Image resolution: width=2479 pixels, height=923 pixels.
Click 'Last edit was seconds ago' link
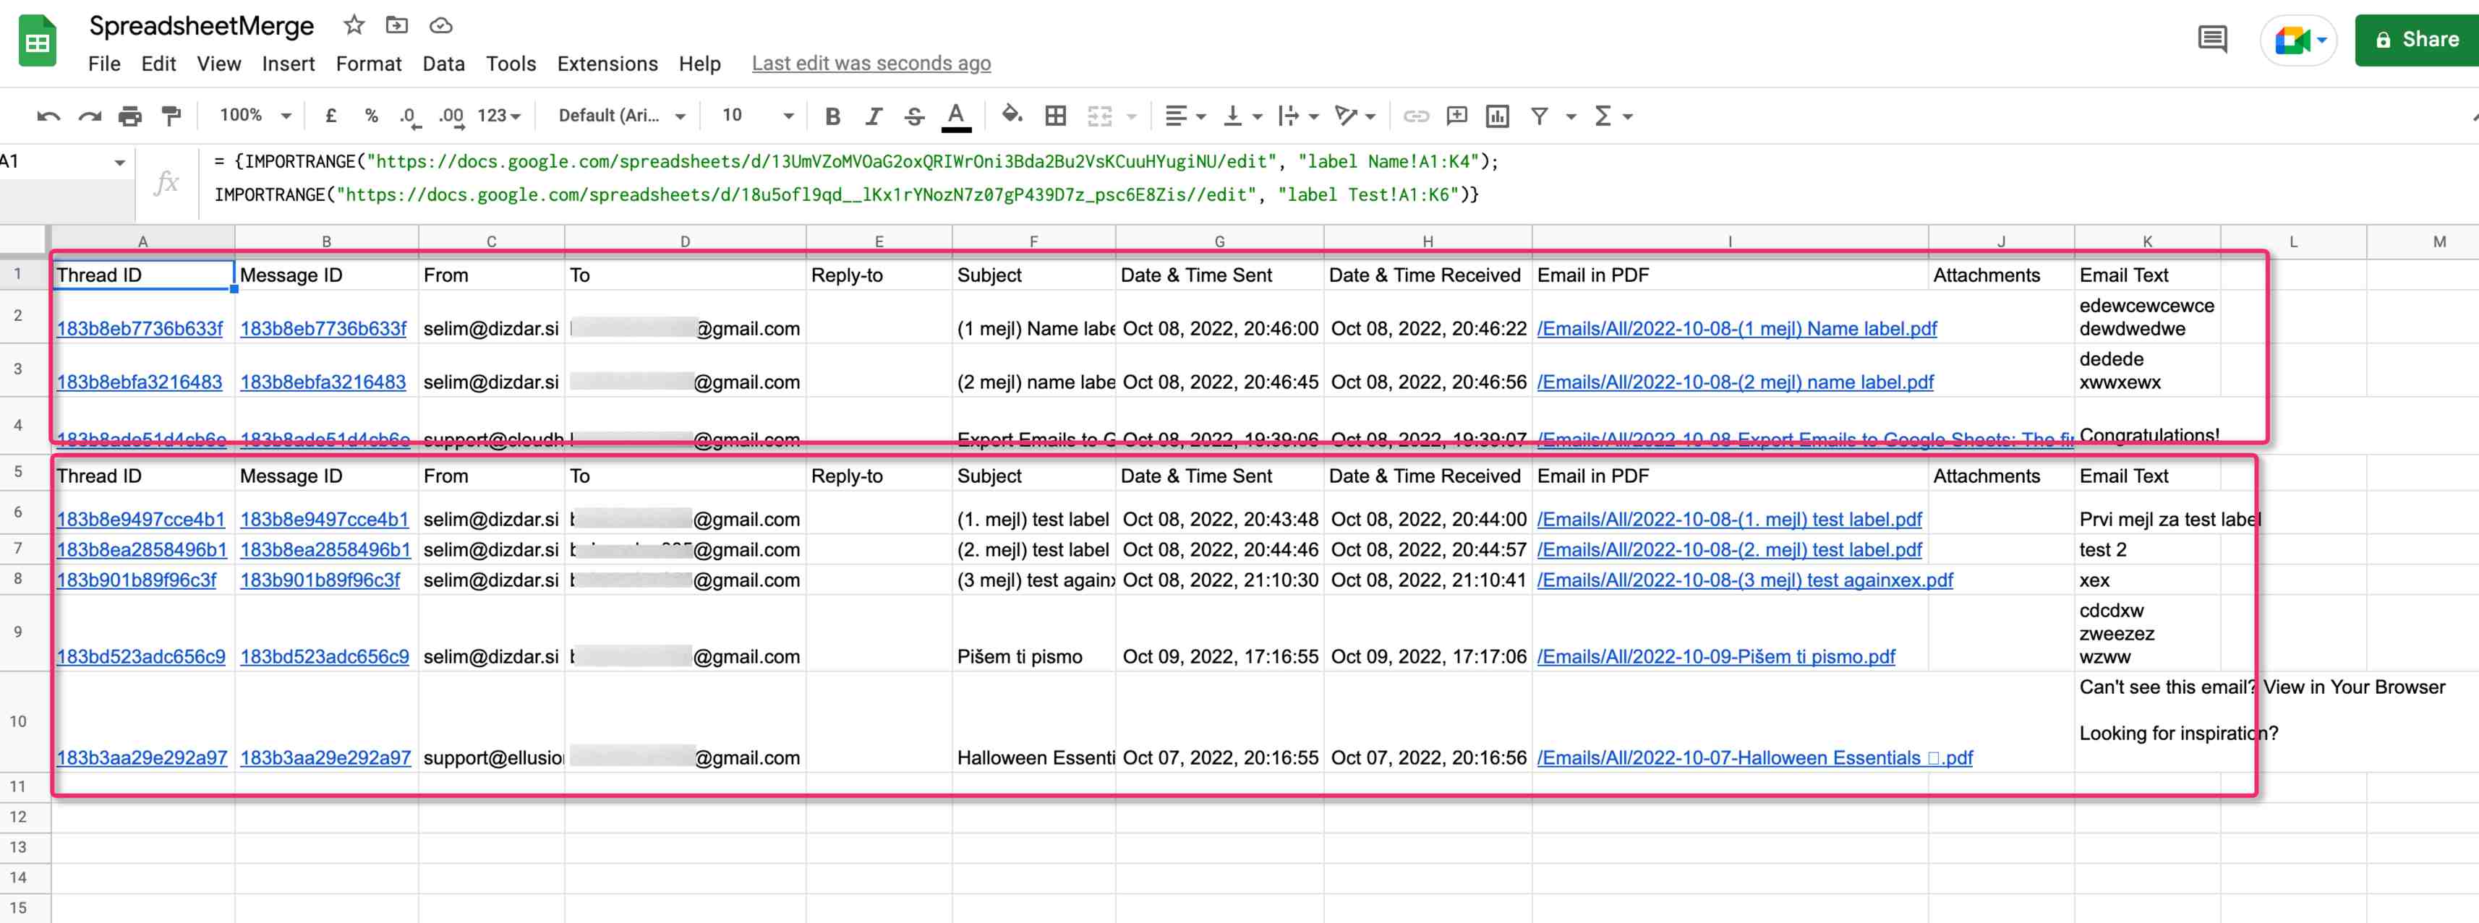(x=871, y=64)
